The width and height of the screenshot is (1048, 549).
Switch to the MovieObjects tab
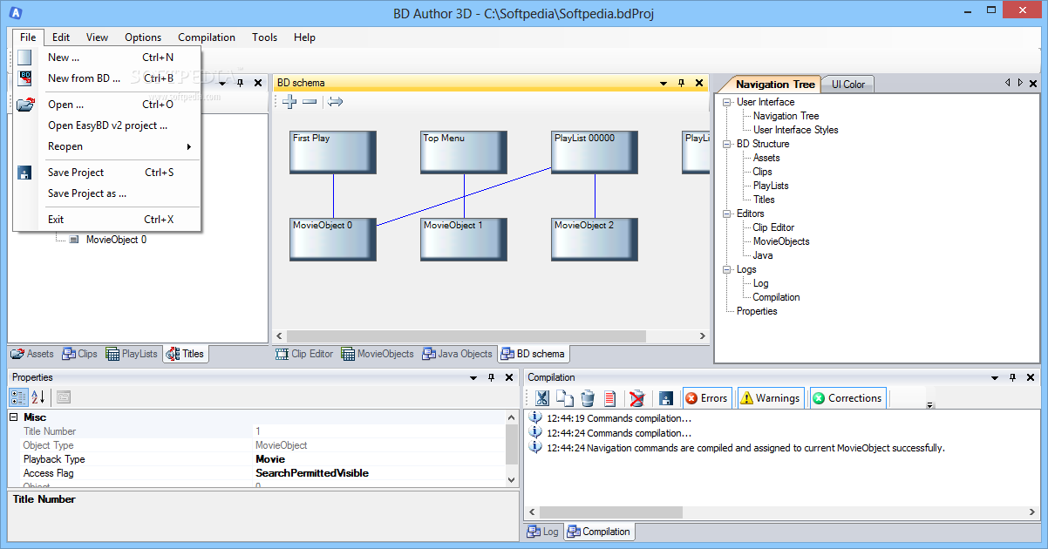pos(378,354)
